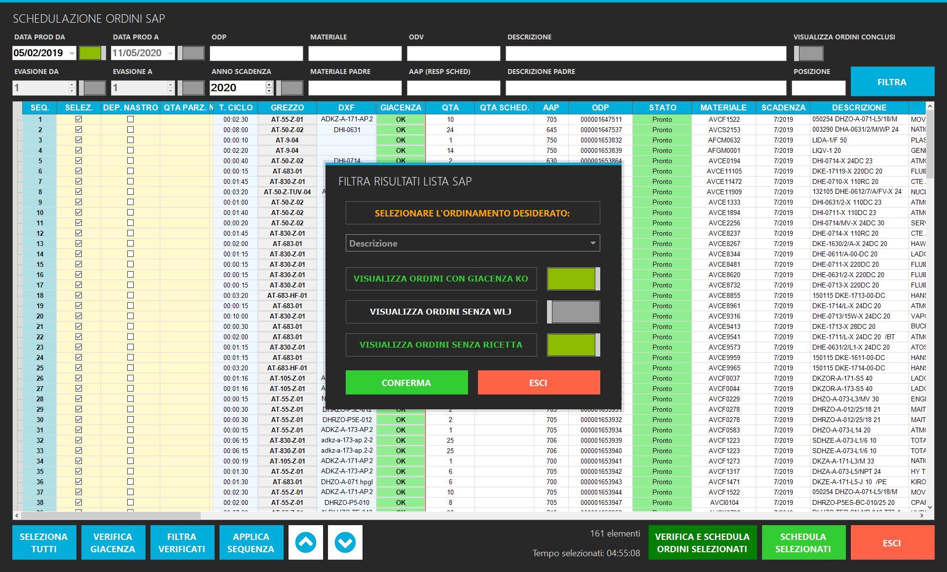
Task: Click the CONFERMA button in dialog
Action: [x=406, y=383]
